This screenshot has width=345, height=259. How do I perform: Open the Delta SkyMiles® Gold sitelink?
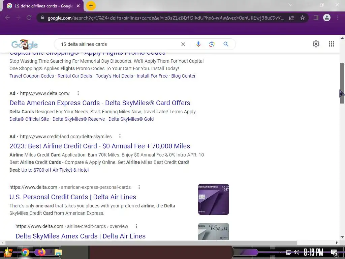[131, 119]
